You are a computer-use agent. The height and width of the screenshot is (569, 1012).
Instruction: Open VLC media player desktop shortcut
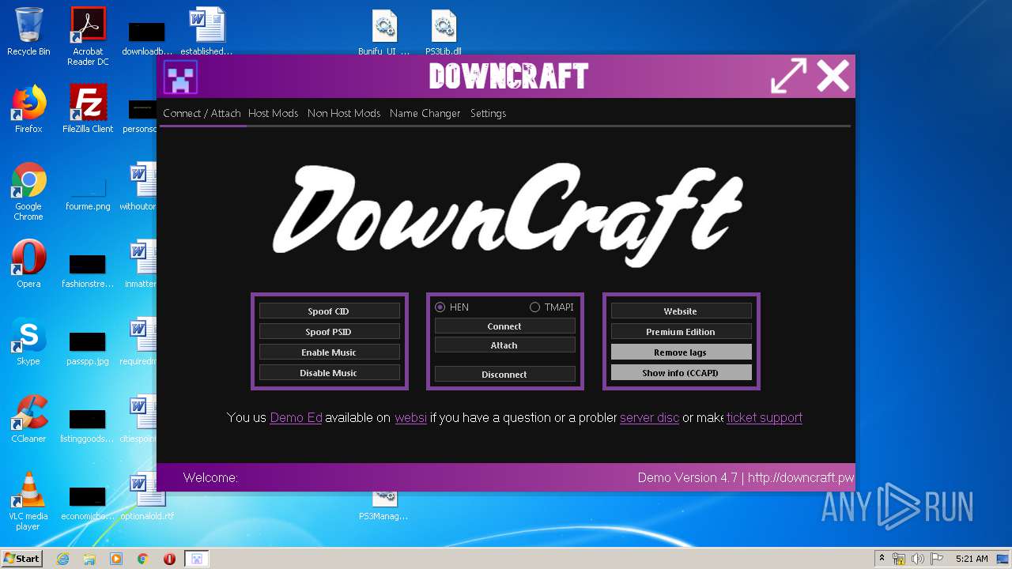pos(28,501)
